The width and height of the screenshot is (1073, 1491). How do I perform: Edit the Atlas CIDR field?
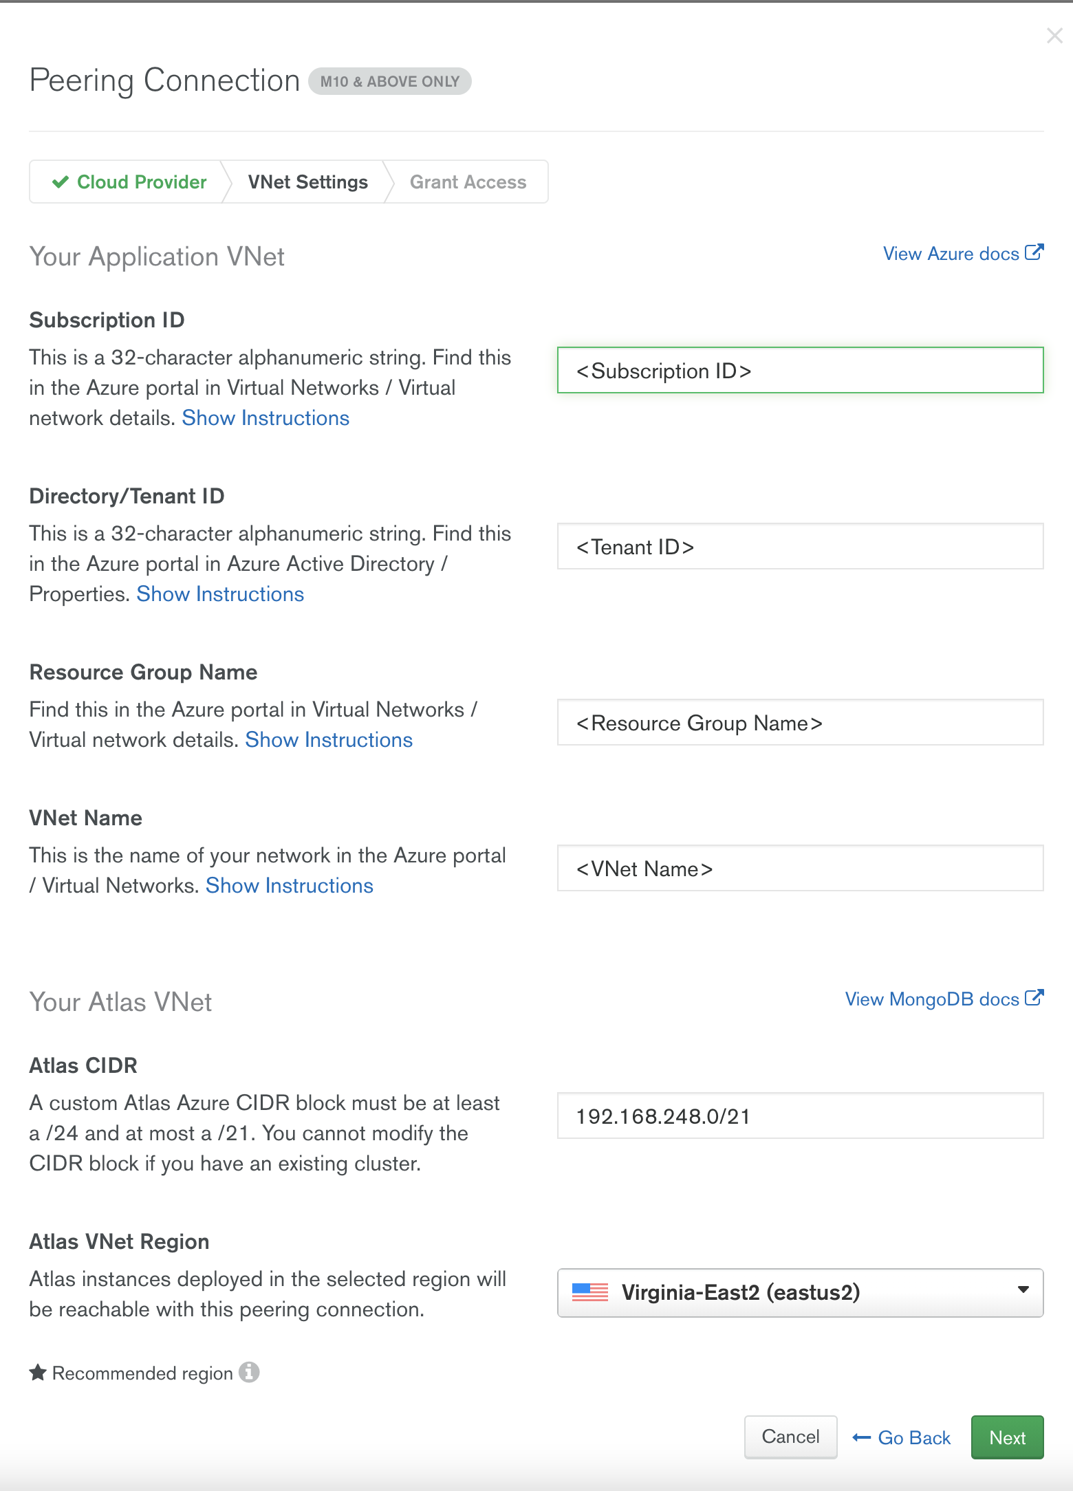800,1116
